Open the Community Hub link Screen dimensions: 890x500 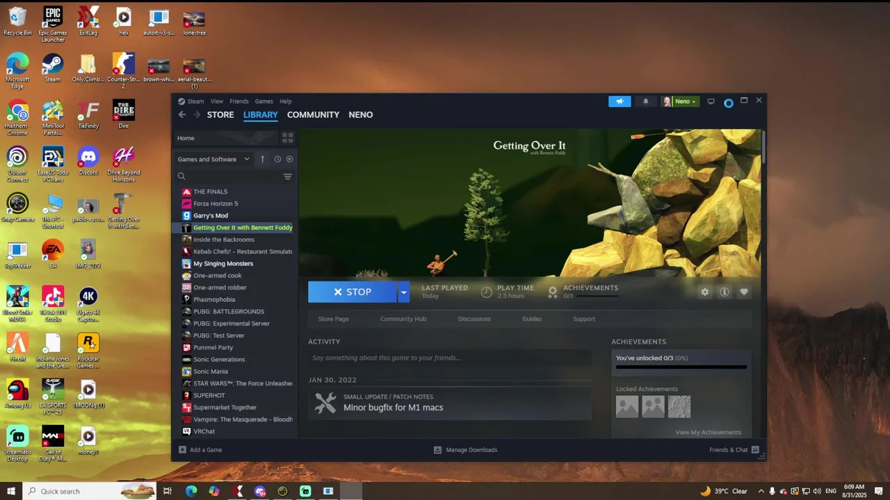403,319
